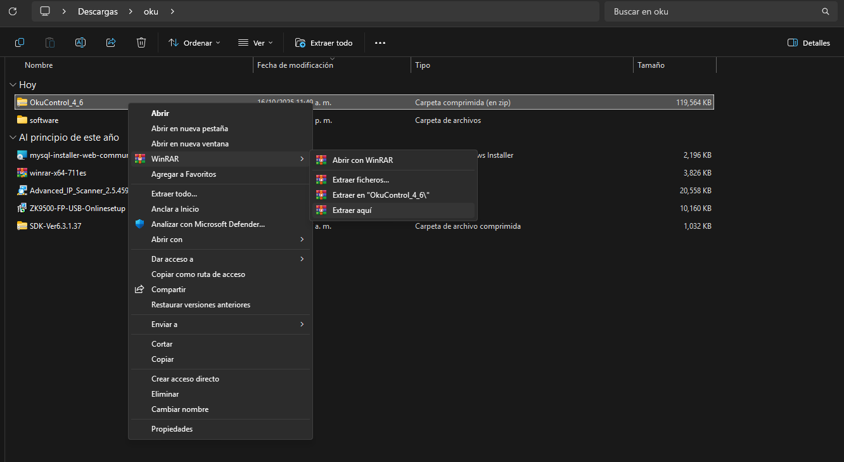
Task: Collapse the 'Al principio de este año' group
Action: (x=13, y=138)
